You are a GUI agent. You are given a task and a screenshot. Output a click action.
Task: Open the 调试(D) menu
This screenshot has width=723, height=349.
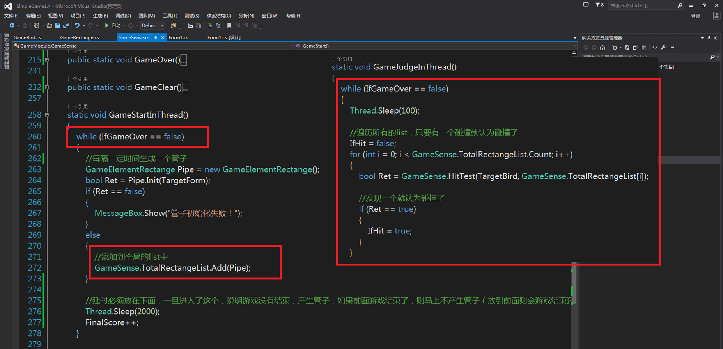[123, 16]
